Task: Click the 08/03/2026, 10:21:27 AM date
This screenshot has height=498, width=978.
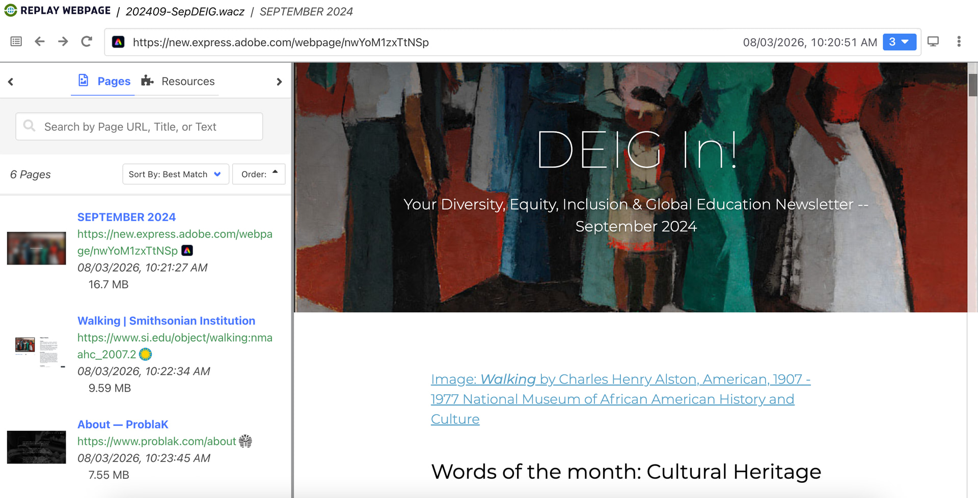Action: click(x=143, y=268)
